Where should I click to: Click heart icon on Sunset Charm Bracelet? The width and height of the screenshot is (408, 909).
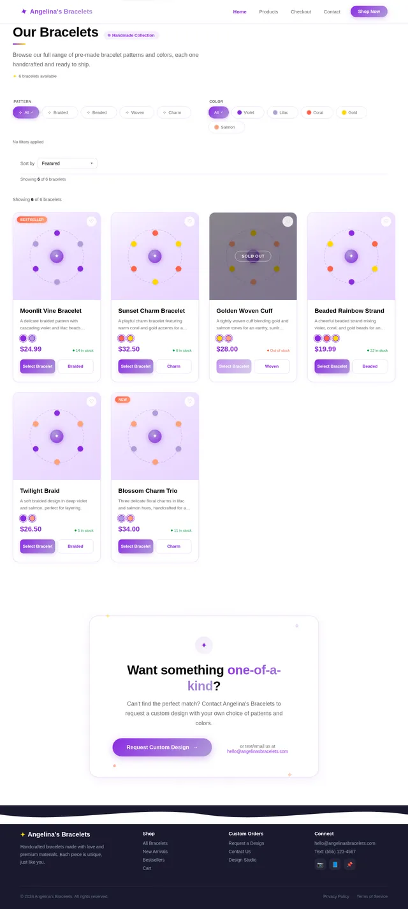click(x=189, y=222)
